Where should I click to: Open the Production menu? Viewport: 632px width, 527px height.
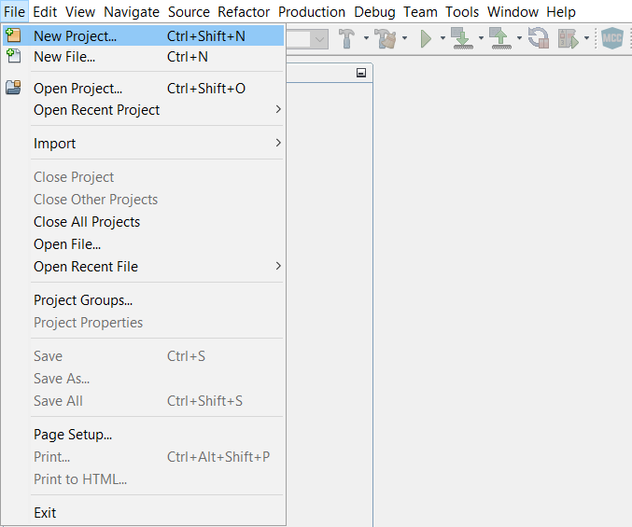pyautogui.click(x=312, y=12)
